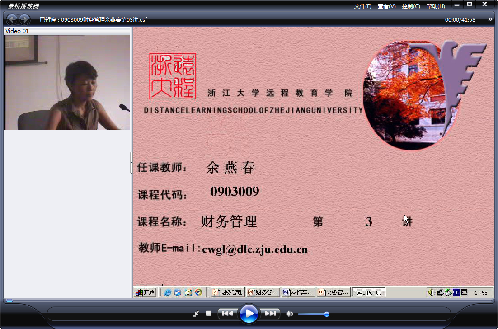
Task: Click the tray keyboard icon
Action: pyautogui.click(x=465, y=292)
